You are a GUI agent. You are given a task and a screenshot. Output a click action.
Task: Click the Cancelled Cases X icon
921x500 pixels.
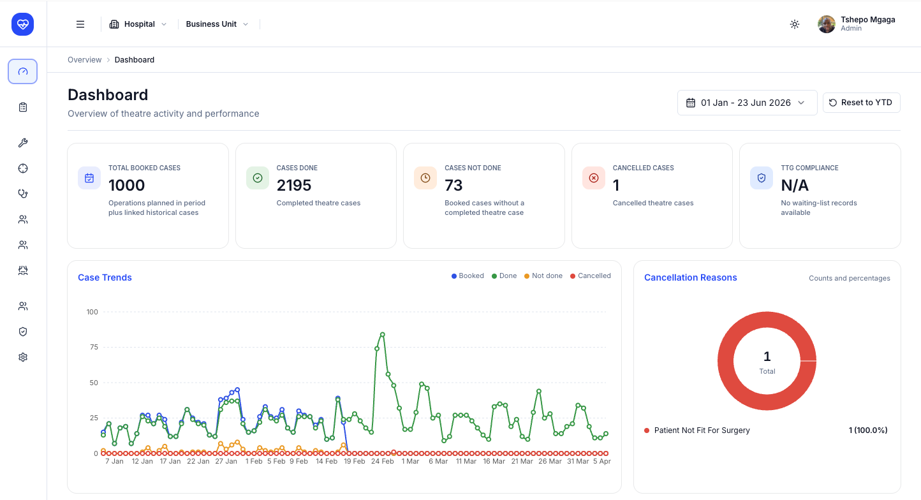click(x=594, y=178)
